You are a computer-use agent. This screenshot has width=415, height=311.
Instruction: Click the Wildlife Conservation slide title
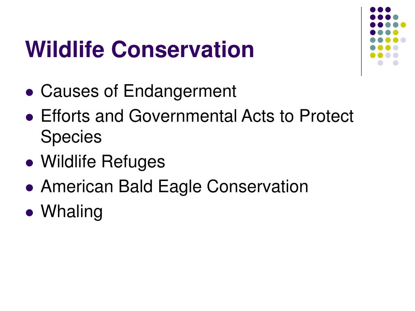(139, 49)
